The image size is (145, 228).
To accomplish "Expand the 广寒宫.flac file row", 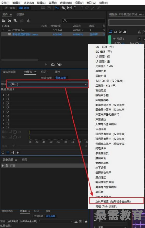I will pyautogui.click(x=3, y=30).
